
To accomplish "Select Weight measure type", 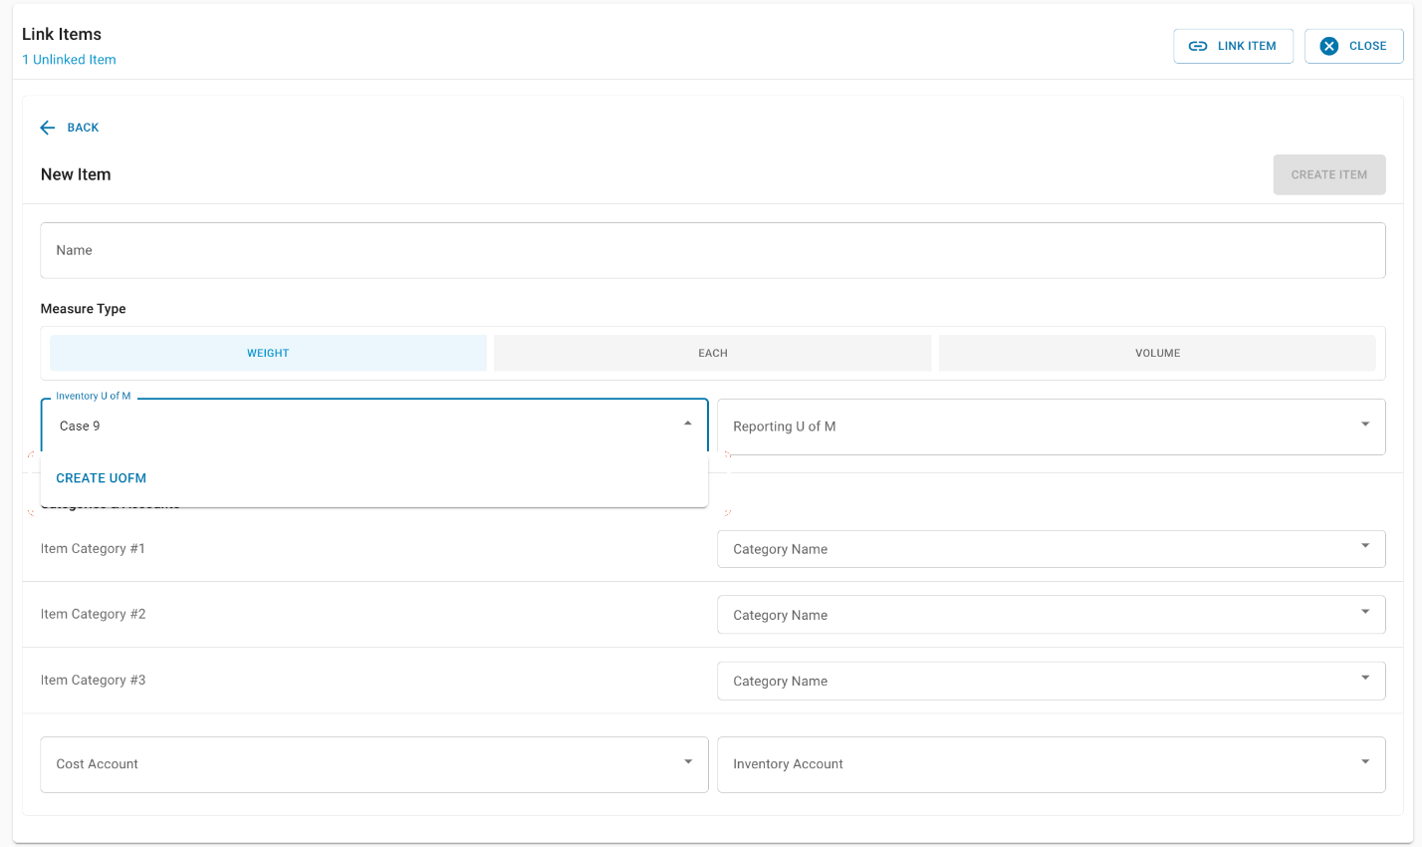I will tap(268, 353).
